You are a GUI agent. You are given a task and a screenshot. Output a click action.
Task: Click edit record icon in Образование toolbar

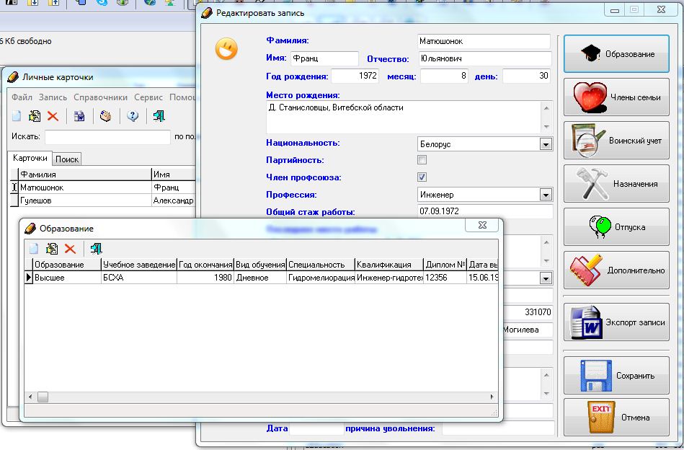(52, 249)
